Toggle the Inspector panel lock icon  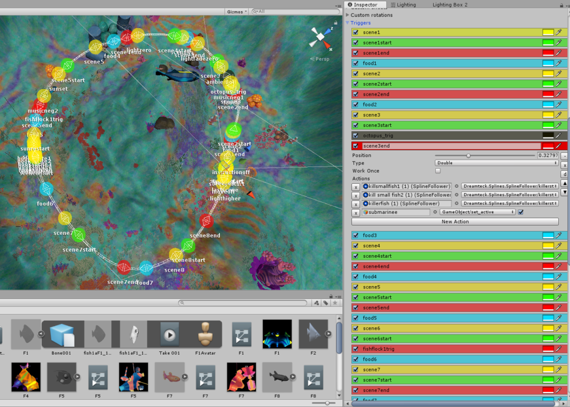coord(562,4)
